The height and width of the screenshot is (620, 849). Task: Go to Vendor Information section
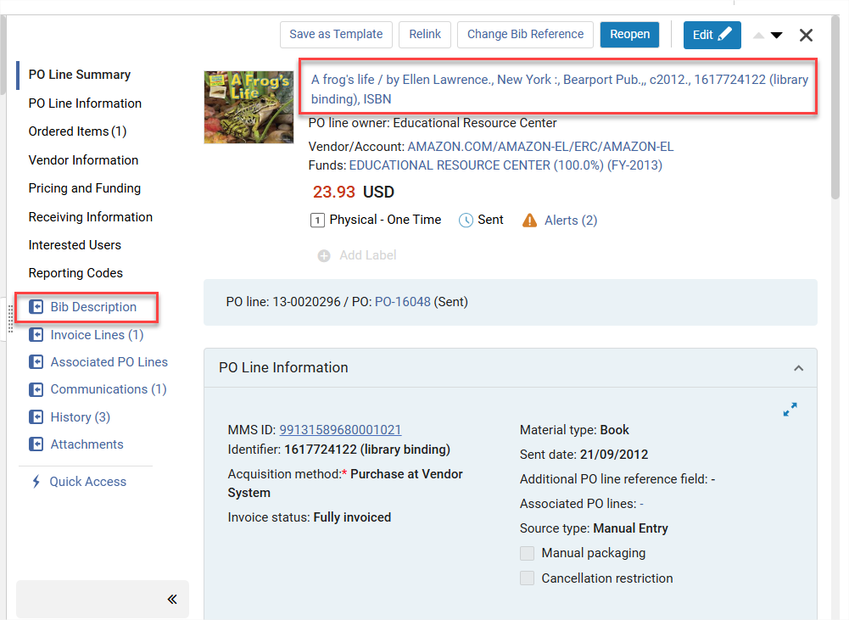coord(83,160)
